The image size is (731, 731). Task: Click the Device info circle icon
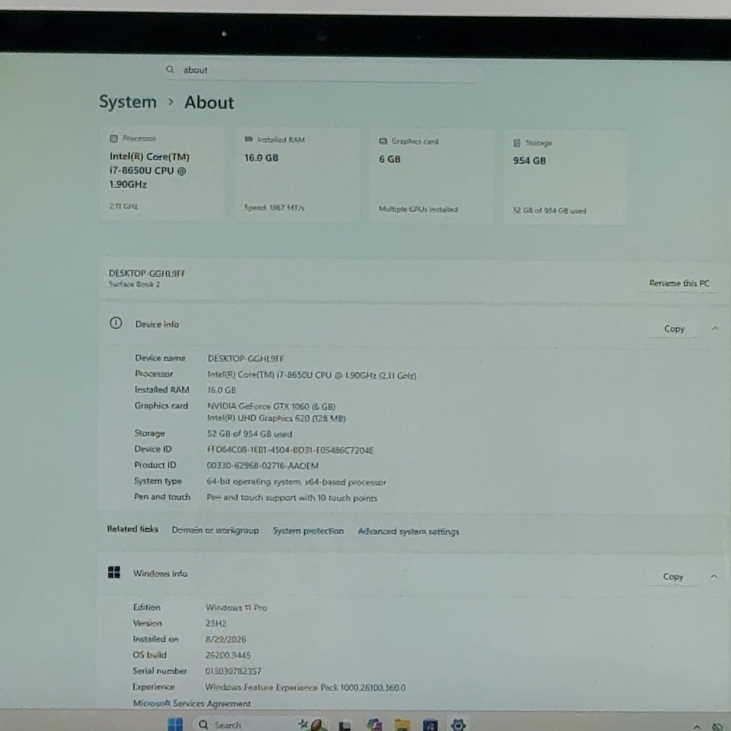click(x=116, y=323)
